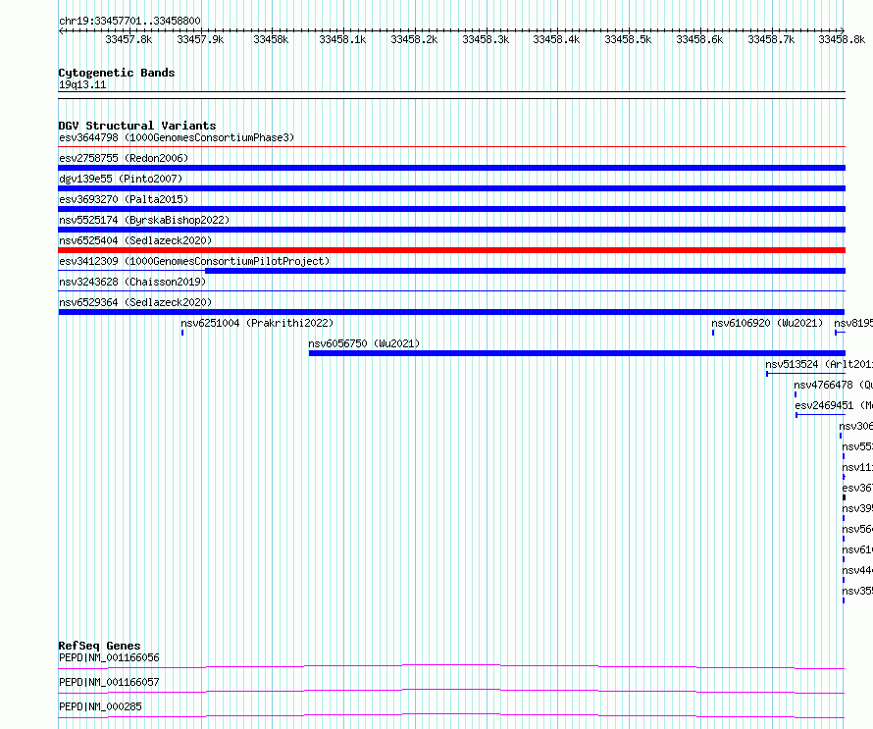Click the 33458k ruler tick label

[271, 39]
